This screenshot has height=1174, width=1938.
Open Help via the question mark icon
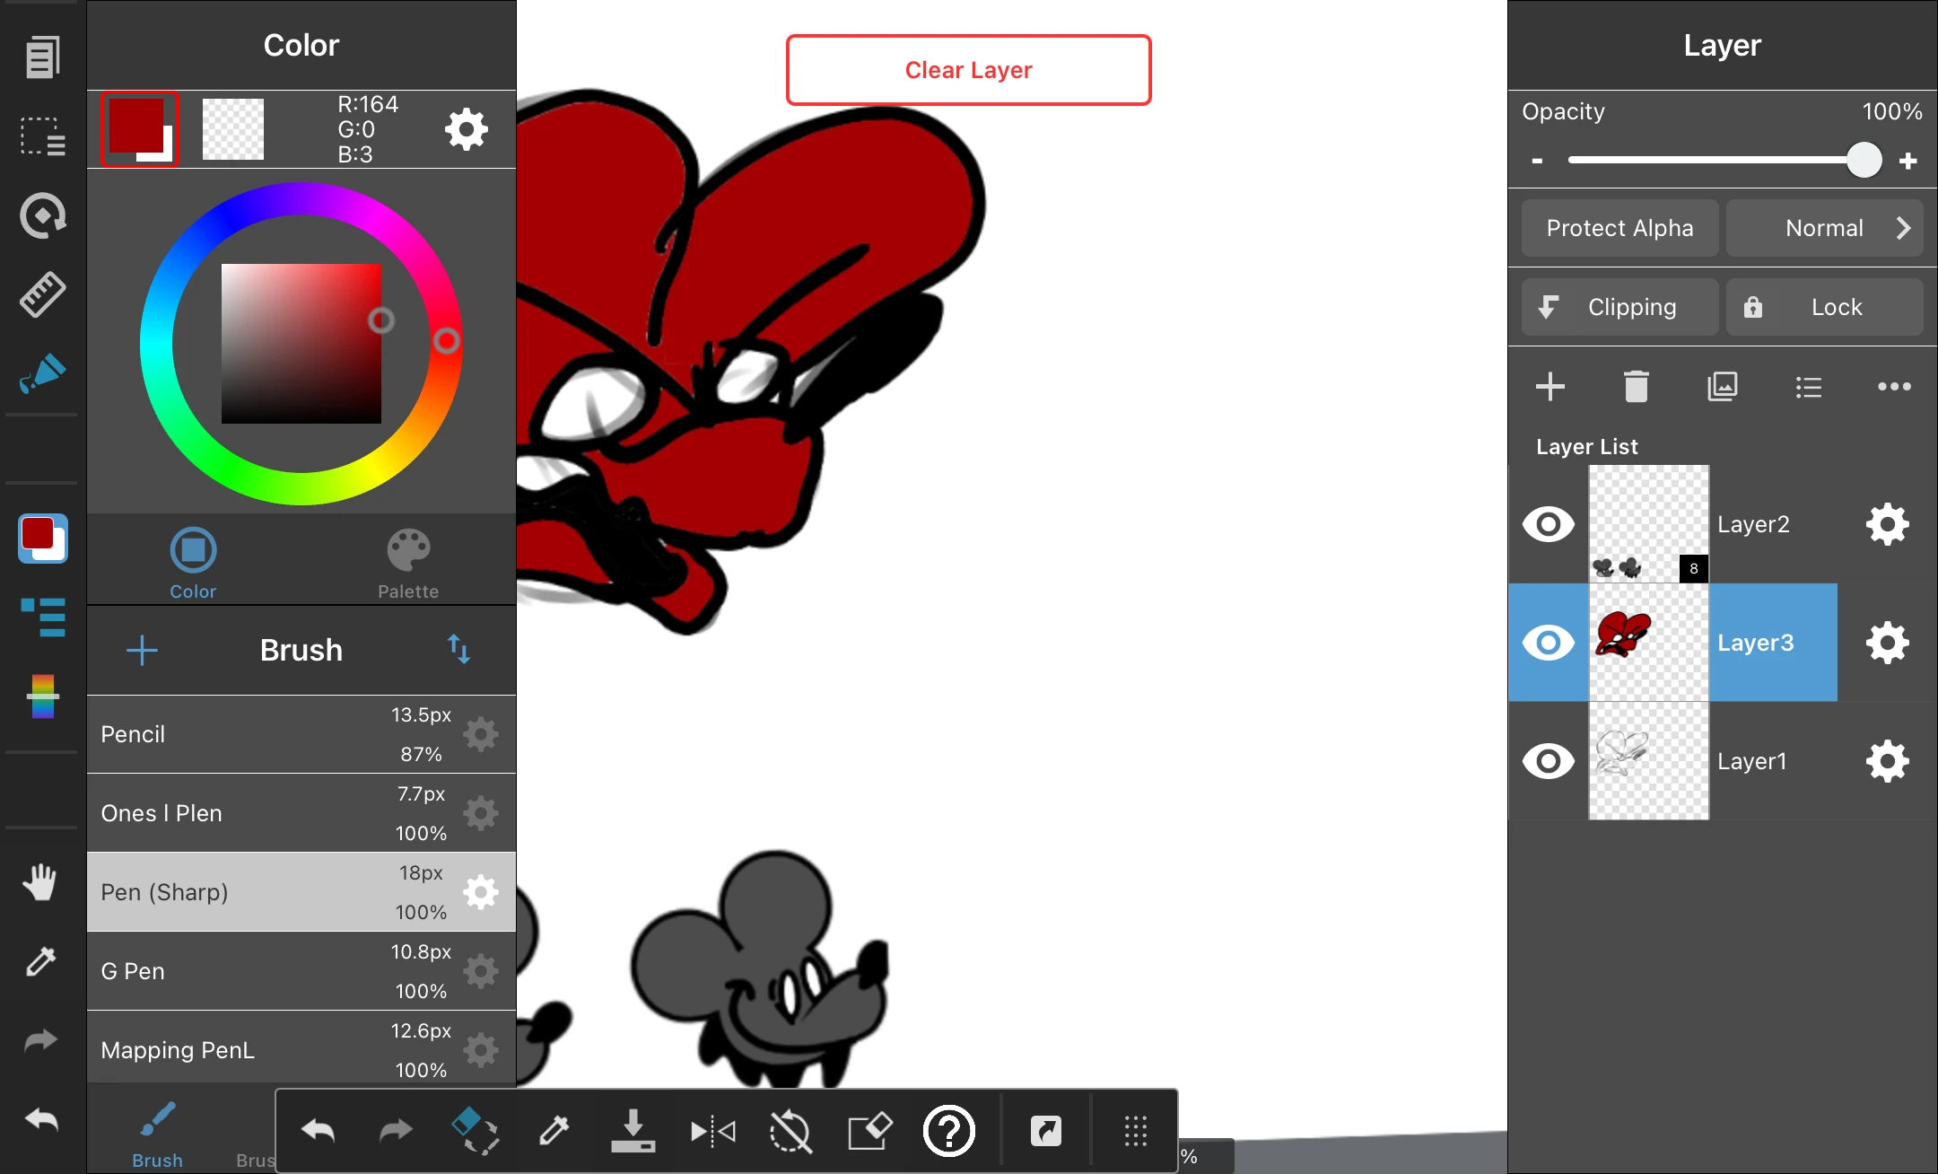(948, 1131)
